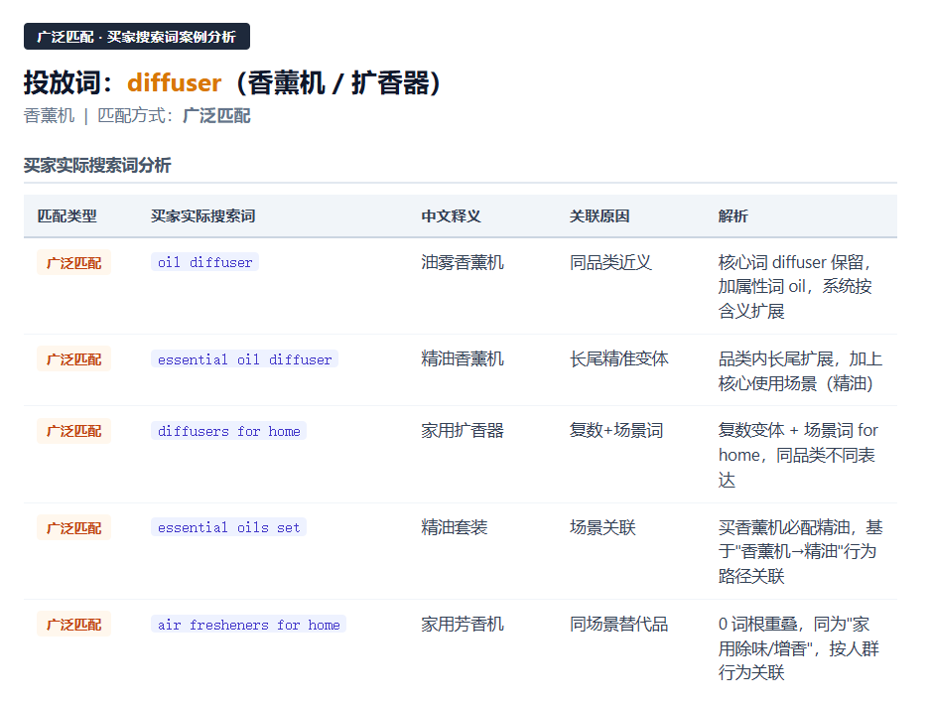Click 广泛匹配 badge in essential oils set row
Image resolution: width=931 pixels, height=708 pixels.
74,527
